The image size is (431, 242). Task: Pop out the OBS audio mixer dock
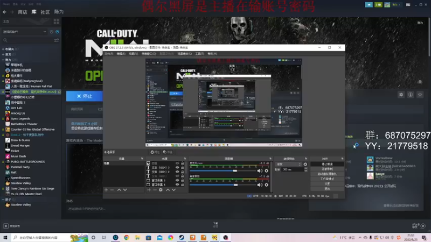click(x=270, y=159)
